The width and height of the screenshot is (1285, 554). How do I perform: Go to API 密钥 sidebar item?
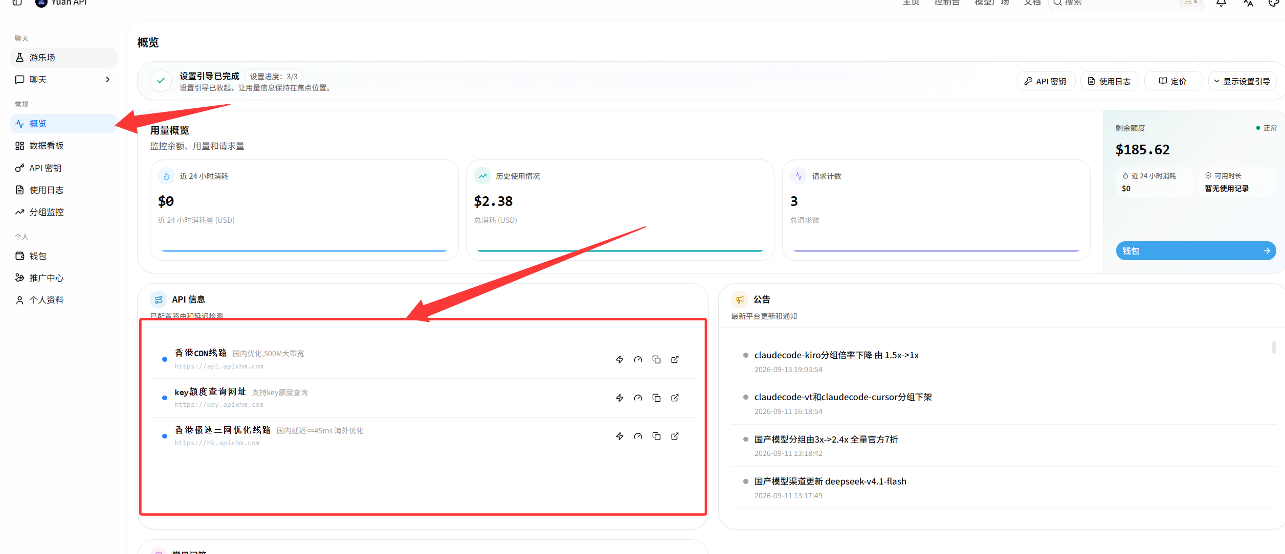coord(63,168)
